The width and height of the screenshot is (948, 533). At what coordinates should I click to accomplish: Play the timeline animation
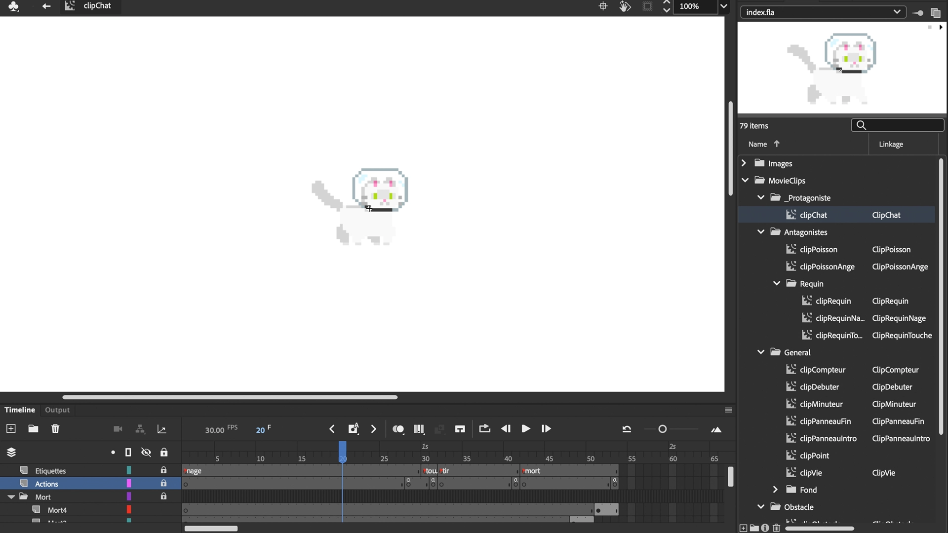pyautogui.click(x=526, y=429)
